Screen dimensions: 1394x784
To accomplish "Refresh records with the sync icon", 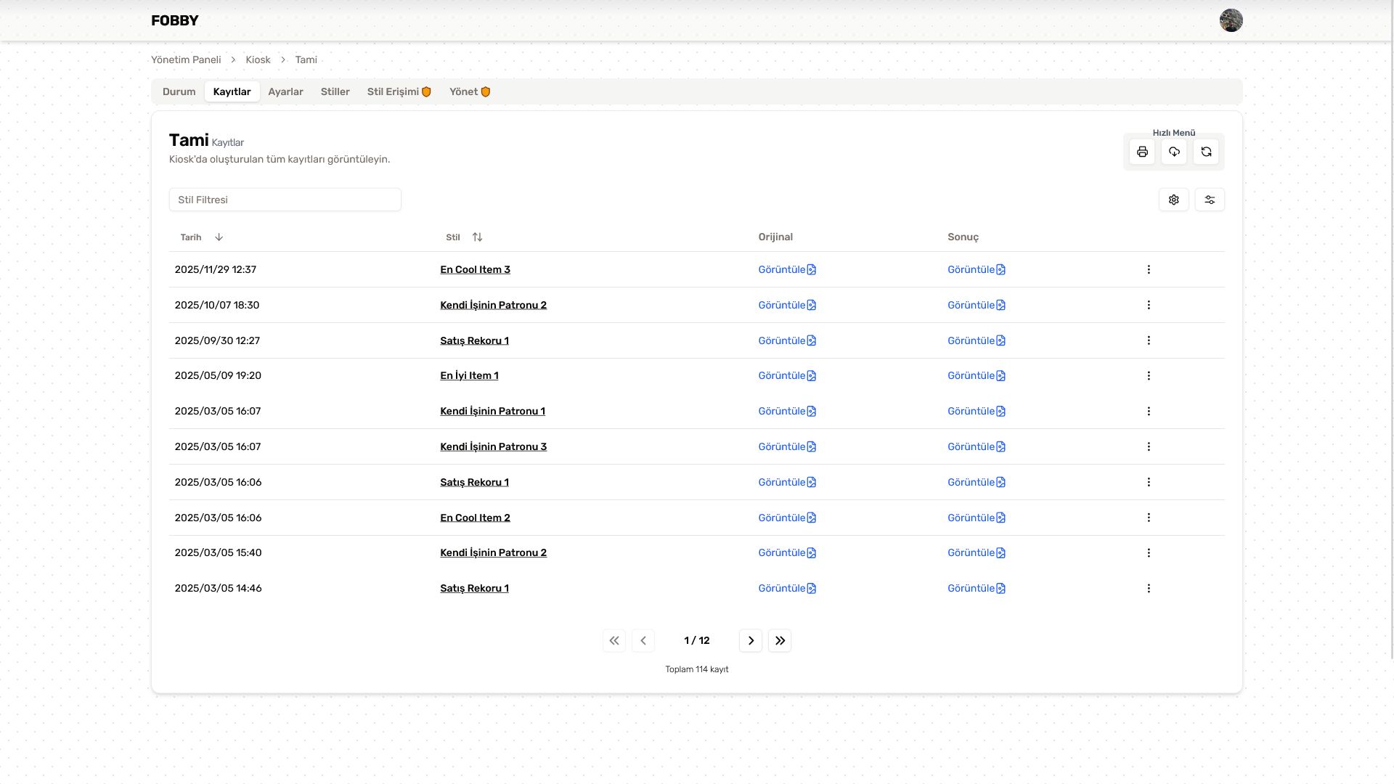I will point(1206,152).
